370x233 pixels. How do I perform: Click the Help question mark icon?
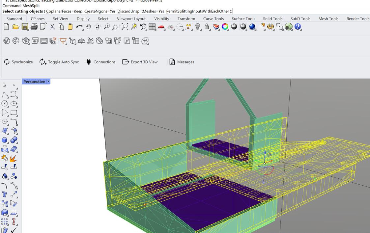click(298, 27)
